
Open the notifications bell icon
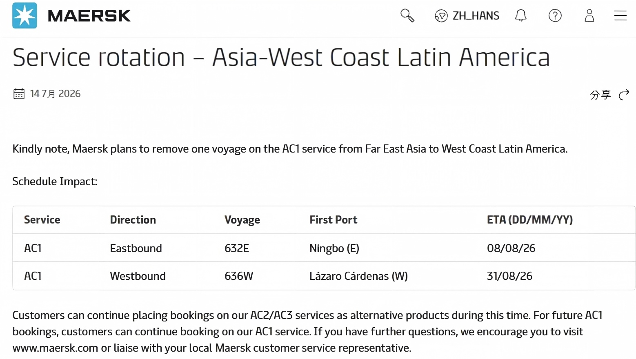(x=520, y=16)
